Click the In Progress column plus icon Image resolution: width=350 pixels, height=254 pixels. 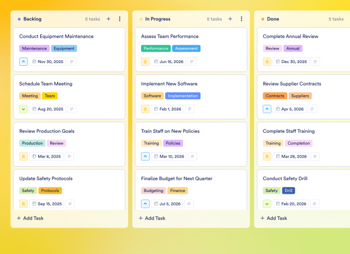[230, 19]
